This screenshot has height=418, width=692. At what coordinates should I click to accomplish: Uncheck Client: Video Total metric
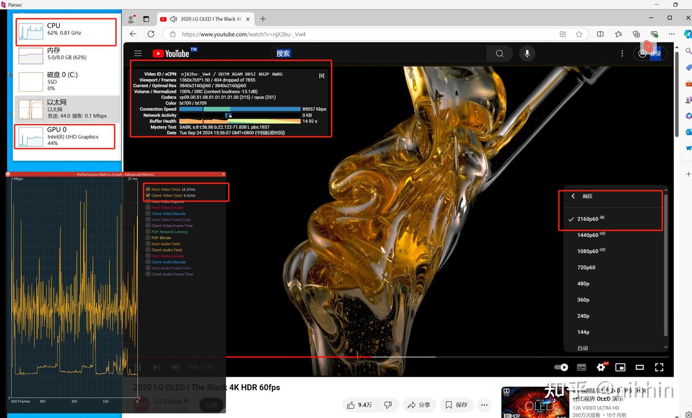coord(148,195)
